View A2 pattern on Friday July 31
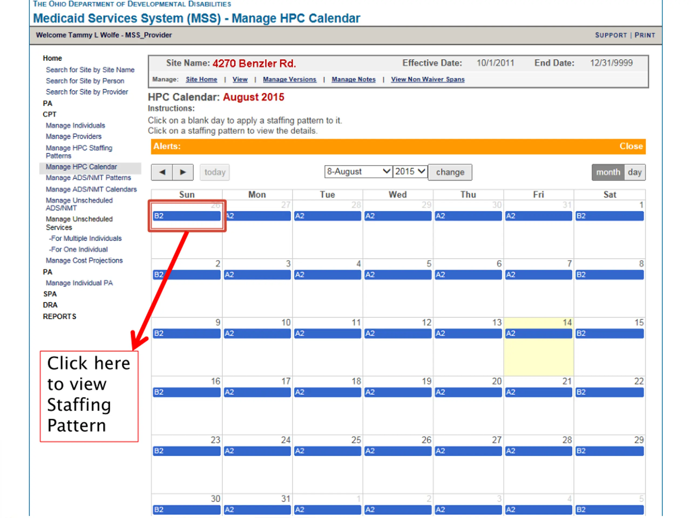This screenshot has height=518, width=691. tap(538, 216)
